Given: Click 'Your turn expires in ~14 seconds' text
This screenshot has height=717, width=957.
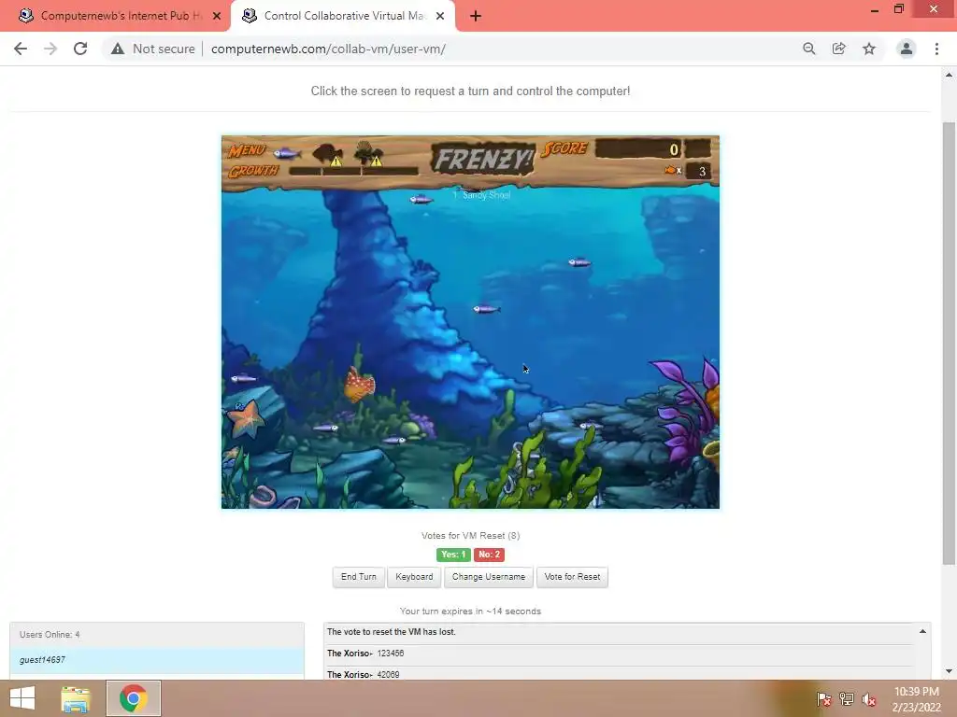Looking at the screenshot, I should [x=470, y=612].
